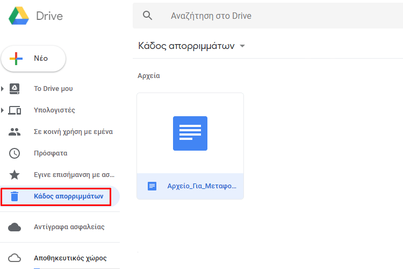Viewport: 403px width, 269px height.
Task: Click the Google Drive logo
Action: point(19,16)
